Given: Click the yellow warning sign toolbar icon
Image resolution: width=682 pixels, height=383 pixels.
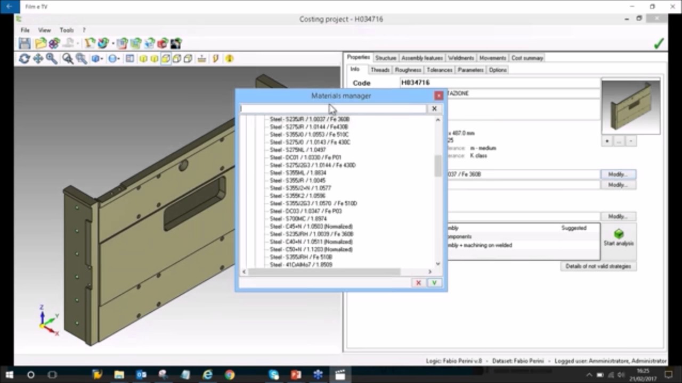Looking at the screenshot, I should (x=229, y=59).
